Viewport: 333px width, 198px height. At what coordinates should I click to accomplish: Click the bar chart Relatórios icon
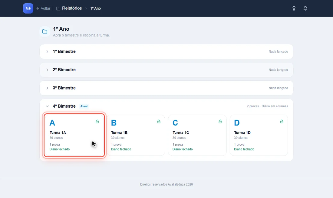click(x=58, y=8)
